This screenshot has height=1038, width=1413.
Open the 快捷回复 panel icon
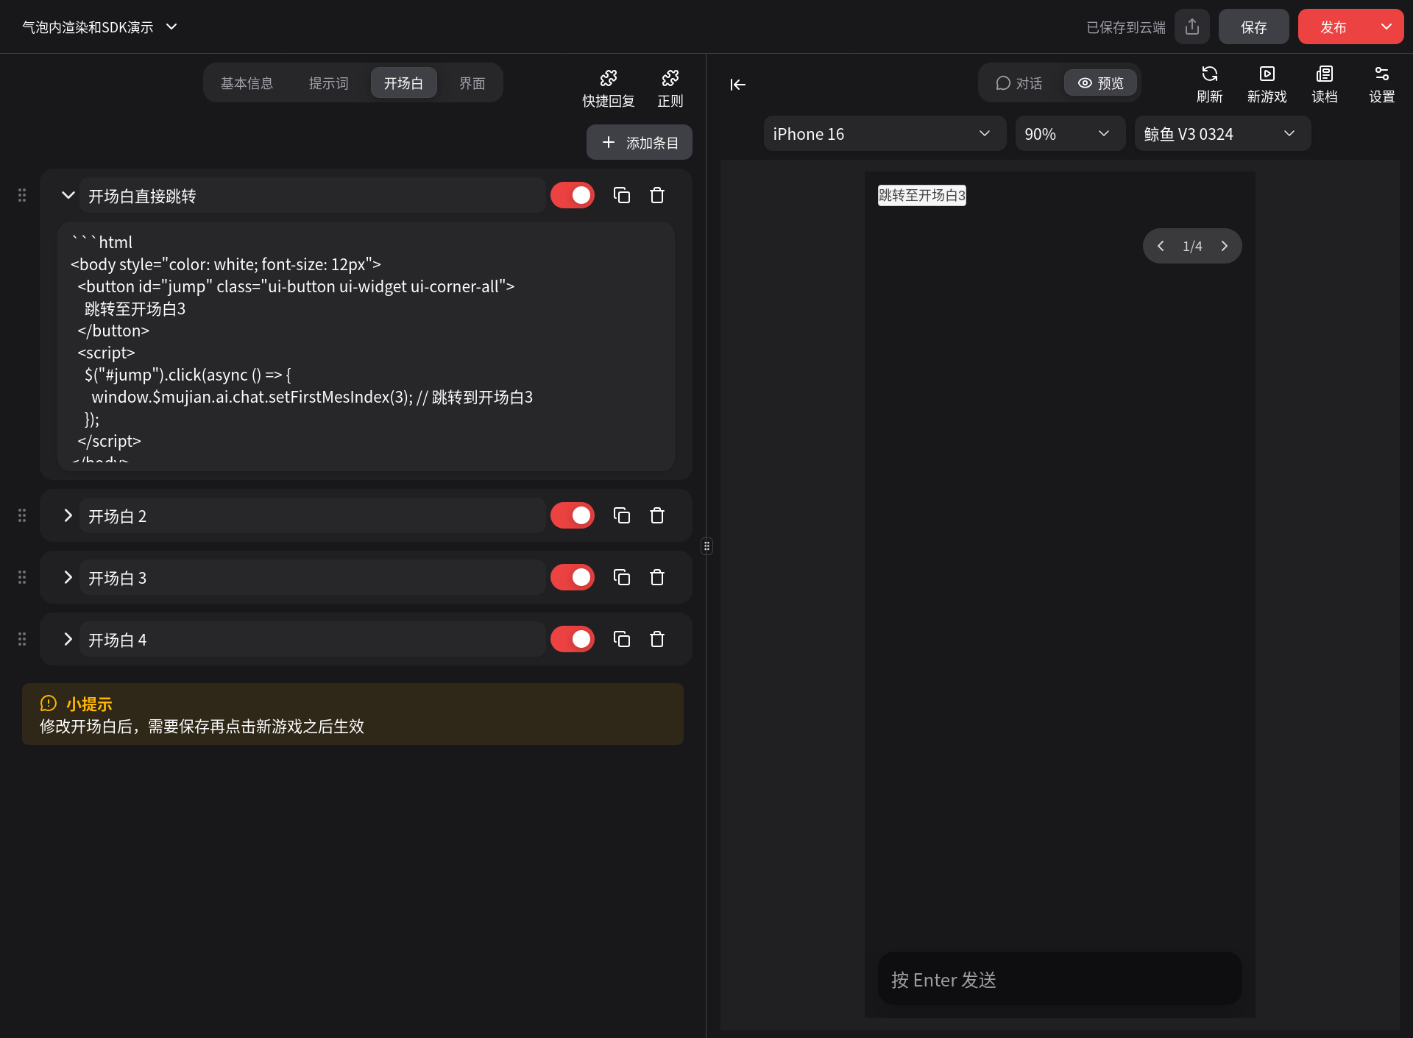(x=608, y=86)
